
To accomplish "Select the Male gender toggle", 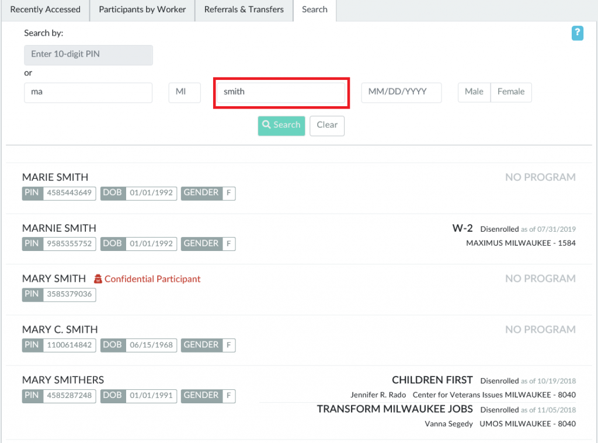I will coord(474,92).
